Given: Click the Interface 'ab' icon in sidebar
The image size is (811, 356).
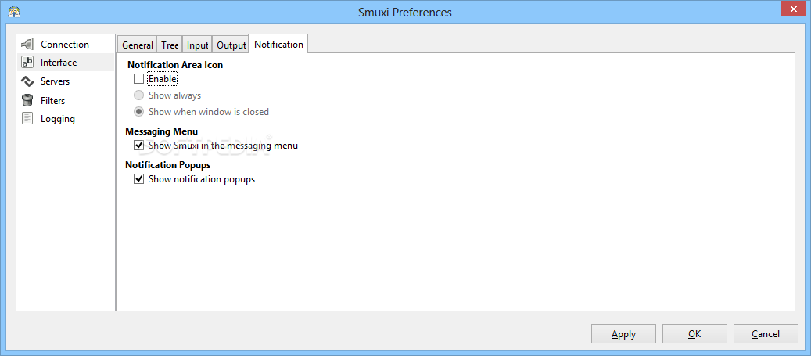Looking at the screenshot, I should [27, 63].
